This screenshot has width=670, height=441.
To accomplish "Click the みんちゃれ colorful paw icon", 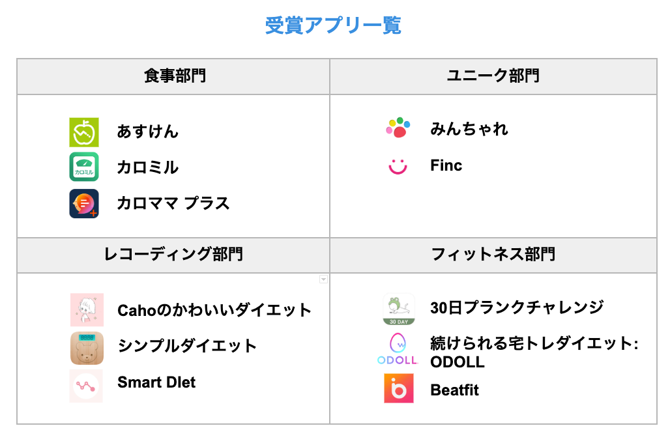I will point(398,128).
